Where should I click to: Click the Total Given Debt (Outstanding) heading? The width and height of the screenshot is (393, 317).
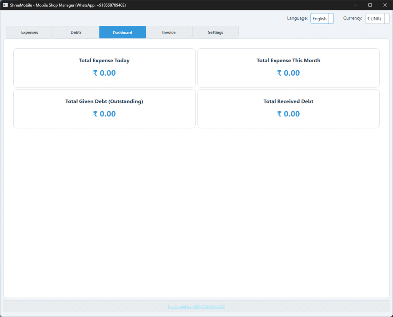tap(104, 101)
